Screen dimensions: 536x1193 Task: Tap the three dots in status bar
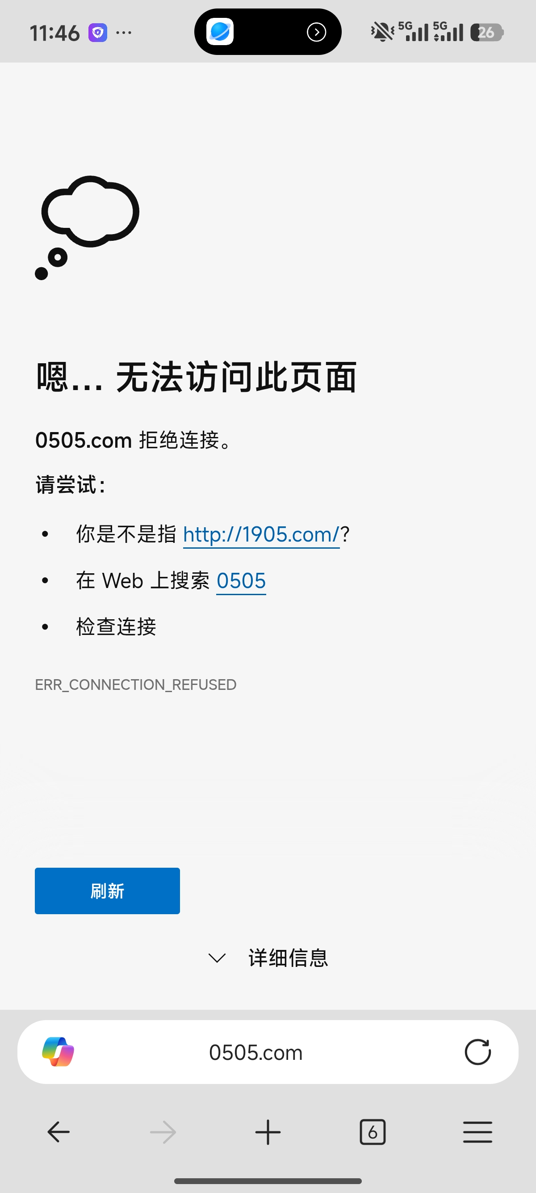click(124, 33)
